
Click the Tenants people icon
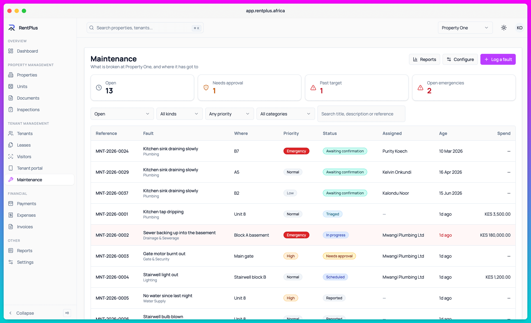point(11,133)
